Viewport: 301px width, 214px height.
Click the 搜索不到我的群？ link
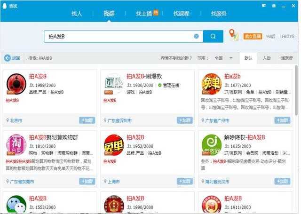tap(176, 58)
